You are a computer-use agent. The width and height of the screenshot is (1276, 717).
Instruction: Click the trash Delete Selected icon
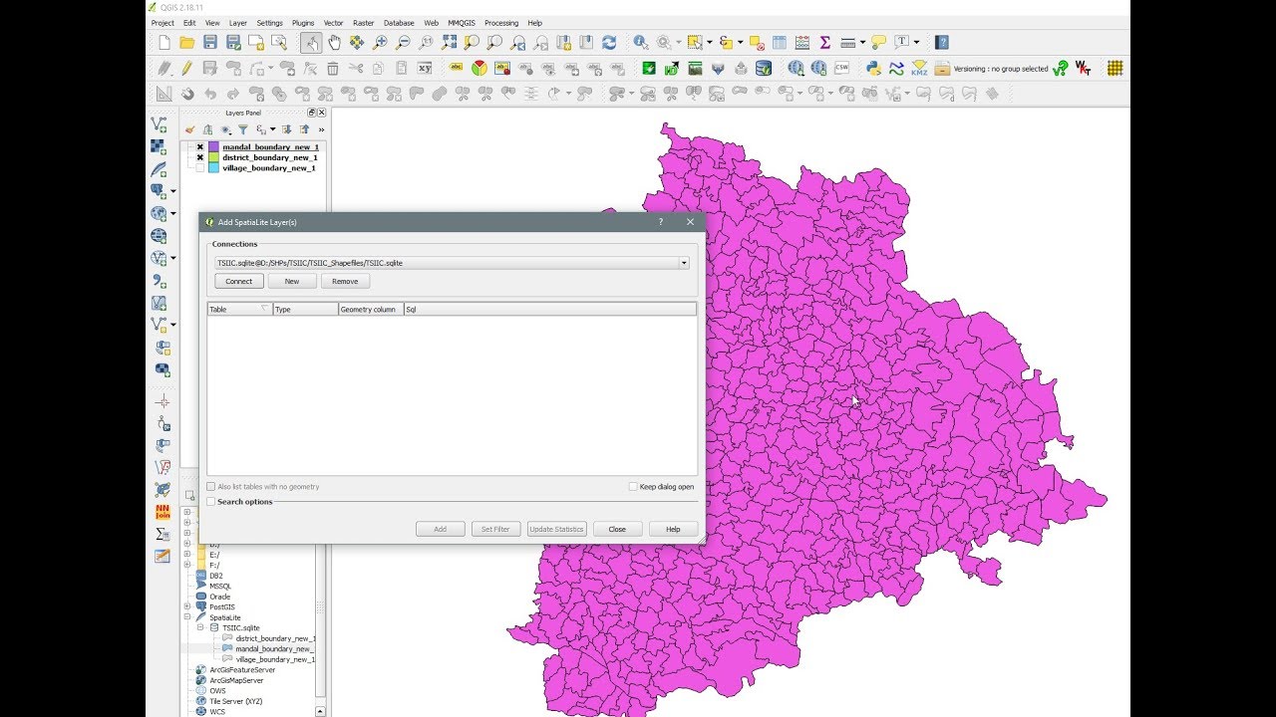(x=333, y=69)
